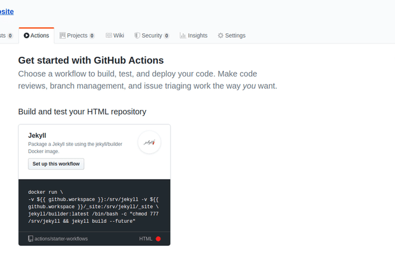
Task: Open the repository name link at top
Action: (7, 12)
